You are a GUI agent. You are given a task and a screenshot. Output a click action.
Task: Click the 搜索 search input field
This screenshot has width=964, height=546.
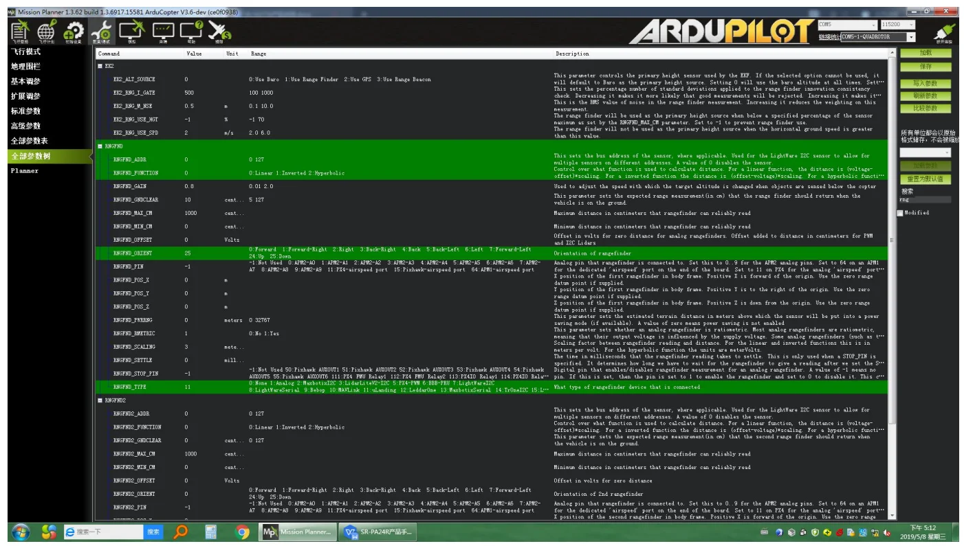(x=925, y=200)
